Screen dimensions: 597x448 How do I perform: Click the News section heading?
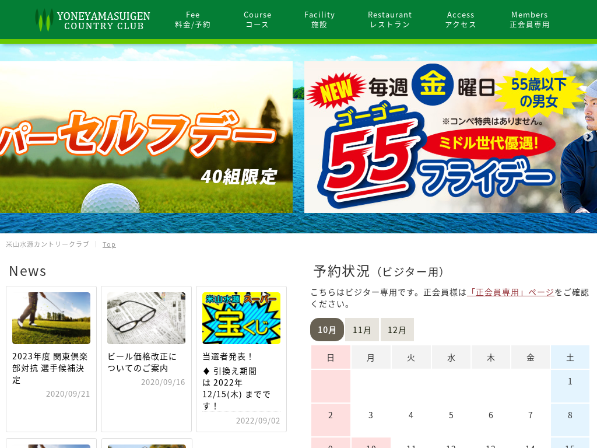click(28, 271)
